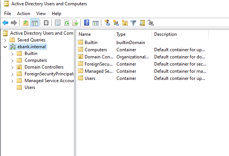The height and width of the screenshot is (156, 229).
Task: Open Find objects with the magnifier icon
Action: 142,23
